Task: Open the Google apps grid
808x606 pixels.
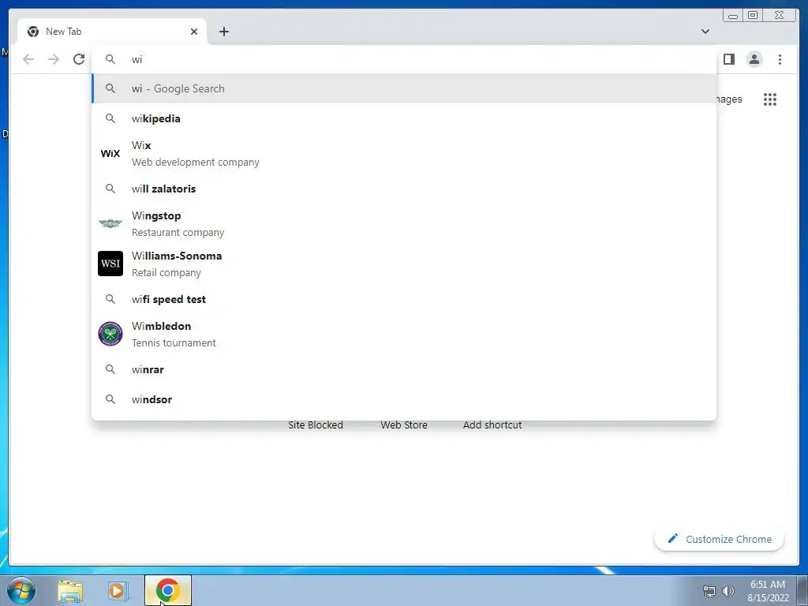Action: tap(770, 99)
